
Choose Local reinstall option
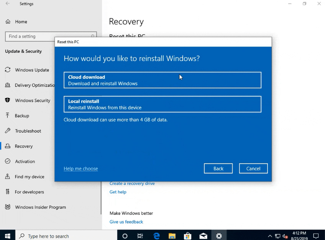point(162,104)
